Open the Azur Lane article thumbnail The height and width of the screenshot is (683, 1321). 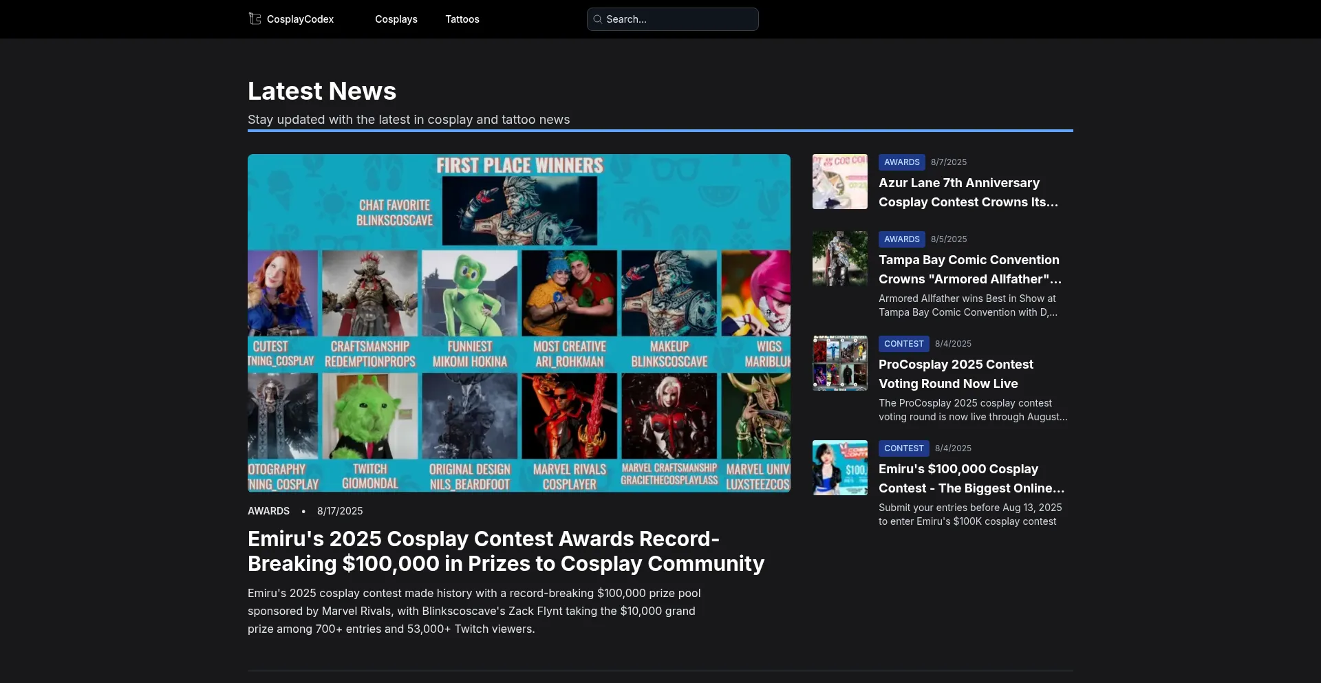pos(840,182)
